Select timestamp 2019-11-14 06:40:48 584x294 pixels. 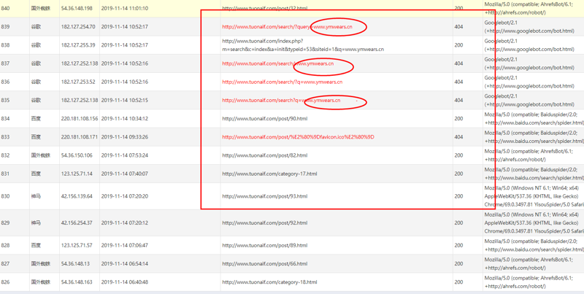(x=125, y=282)
